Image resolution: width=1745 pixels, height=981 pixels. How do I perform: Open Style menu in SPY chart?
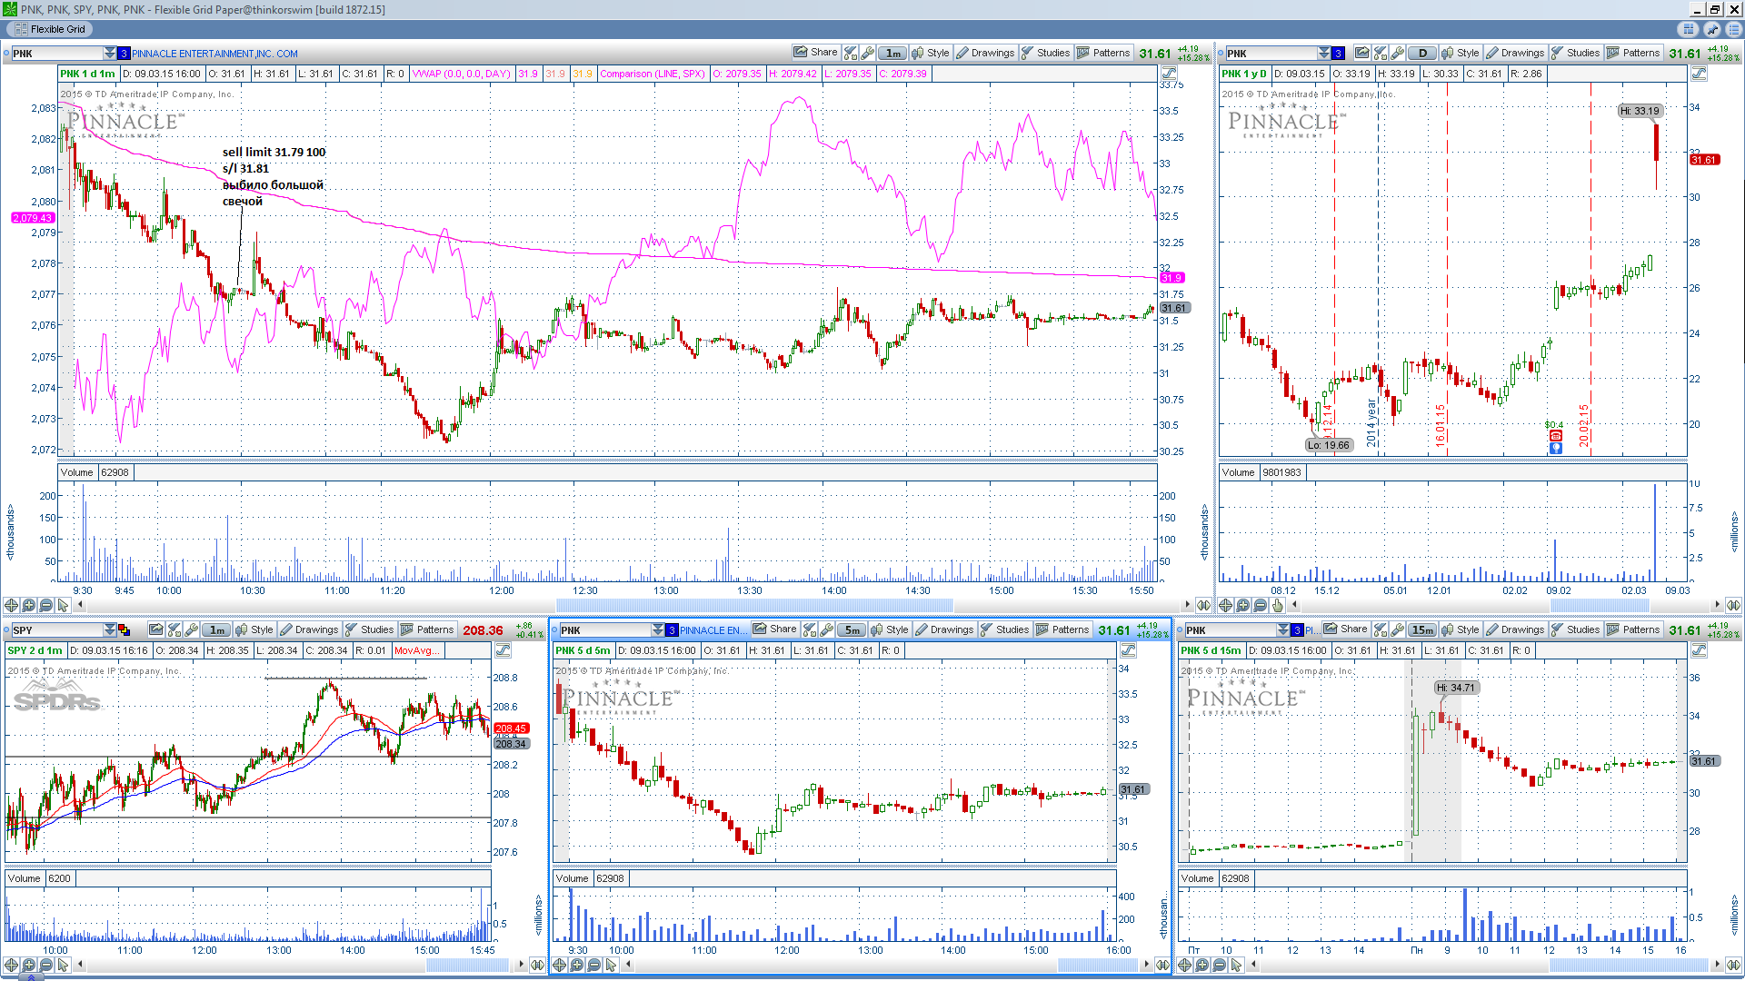(254, 629)
